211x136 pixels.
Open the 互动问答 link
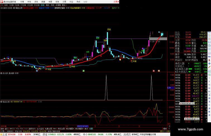(43, 131)
